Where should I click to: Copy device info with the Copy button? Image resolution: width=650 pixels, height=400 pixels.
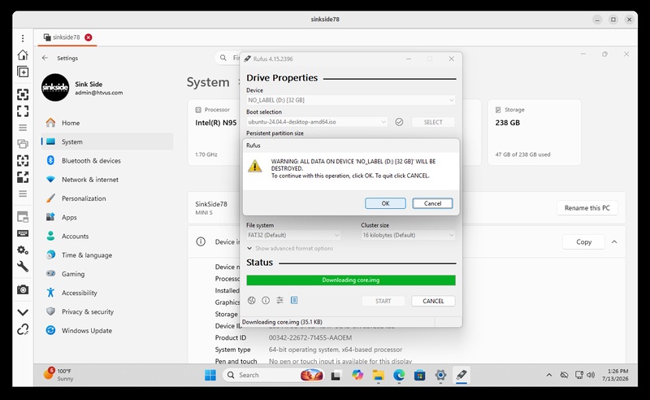coord(583,242)
